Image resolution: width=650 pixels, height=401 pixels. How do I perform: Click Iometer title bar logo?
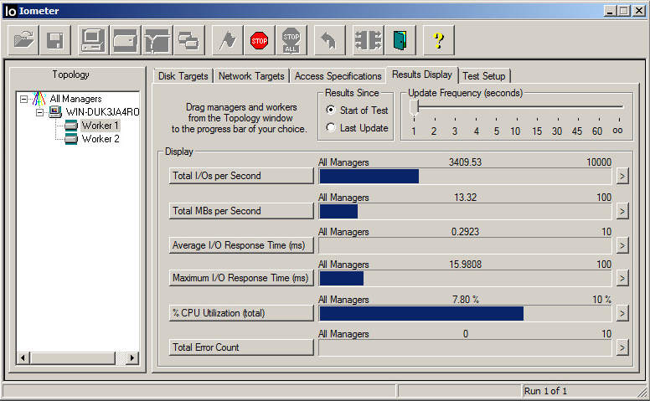tap(10, 11)
